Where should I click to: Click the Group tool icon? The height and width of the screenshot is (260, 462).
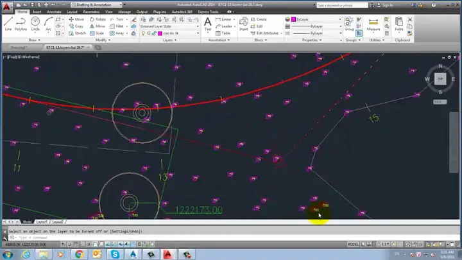[x=349, y=24]
